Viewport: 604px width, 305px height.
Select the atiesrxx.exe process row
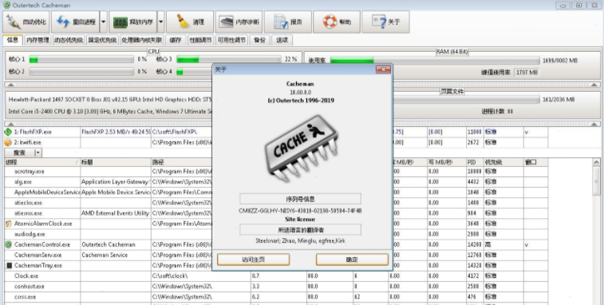point(276,213)
